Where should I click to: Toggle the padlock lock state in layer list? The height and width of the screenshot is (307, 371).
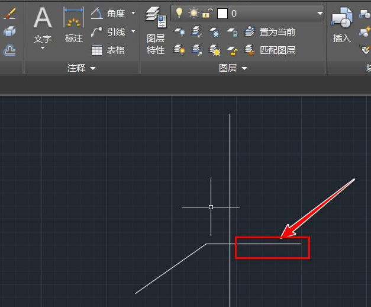tap(207, 13)
